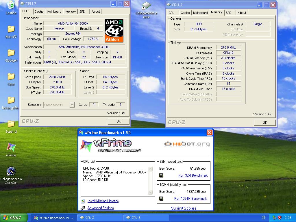Screen dimensions: 296x222
Task: Open About tab in right CPU-Z window
Action: [242, 13]
